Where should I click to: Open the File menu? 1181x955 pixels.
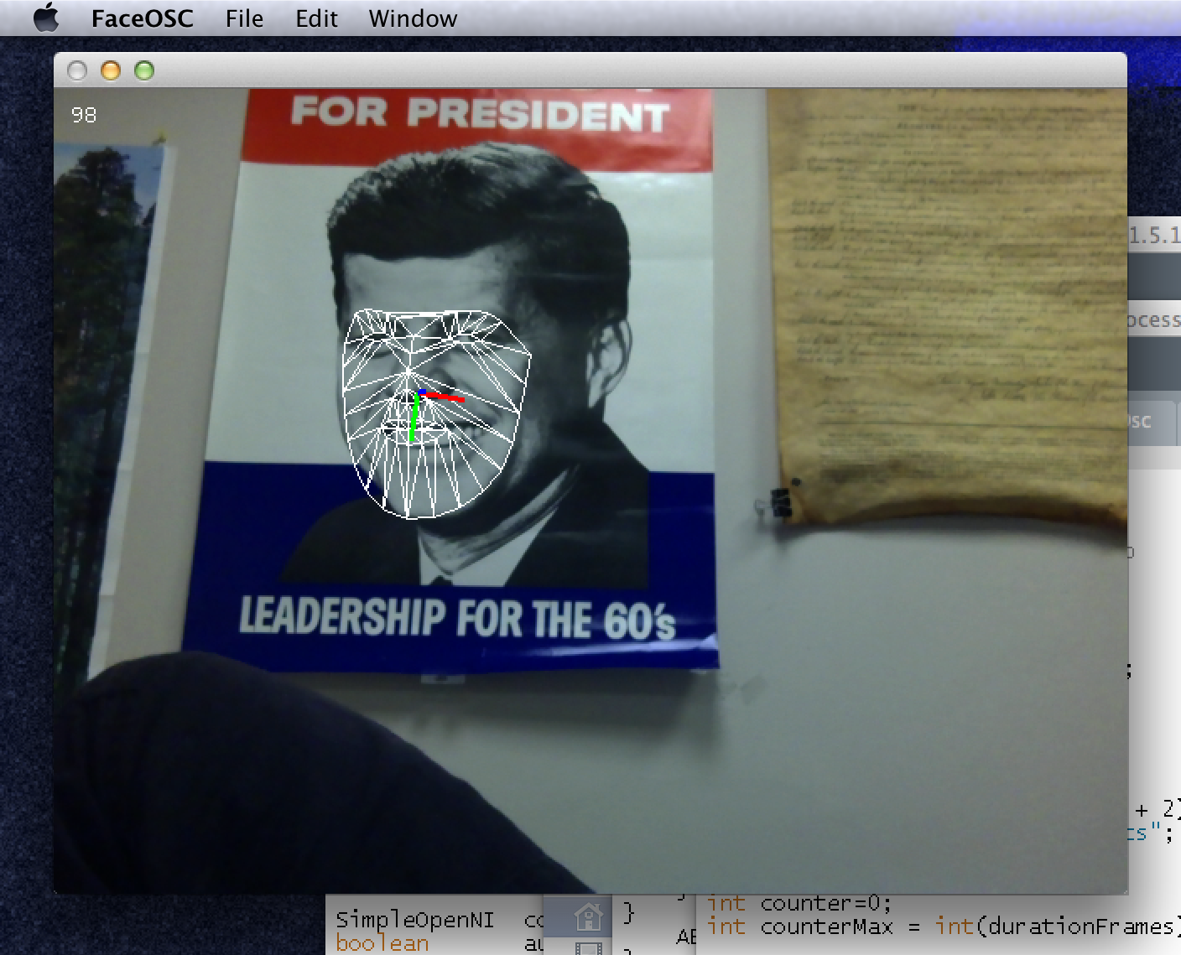pos(244,18)
